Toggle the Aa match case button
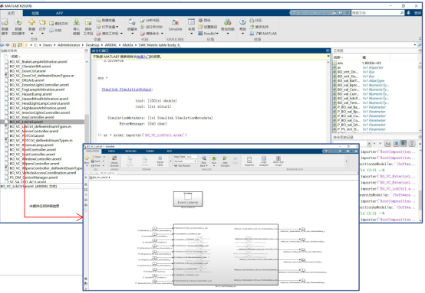Image resolution: width=425 pixels, height=293 pixels. (x=387, y=144)
